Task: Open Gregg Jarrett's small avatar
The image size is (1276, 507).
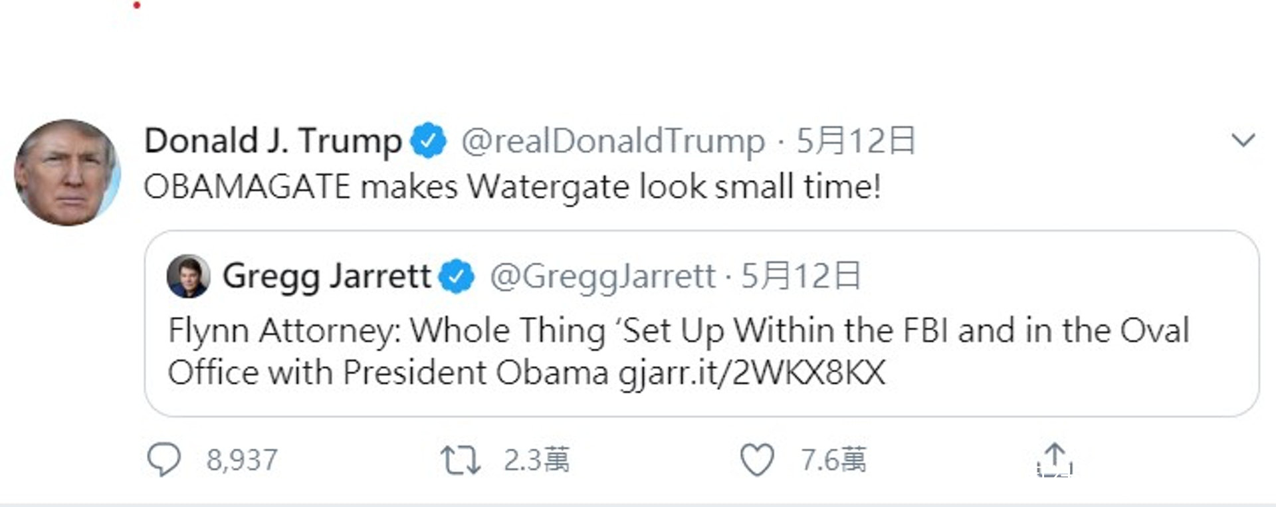Action: tap(188, 276)
